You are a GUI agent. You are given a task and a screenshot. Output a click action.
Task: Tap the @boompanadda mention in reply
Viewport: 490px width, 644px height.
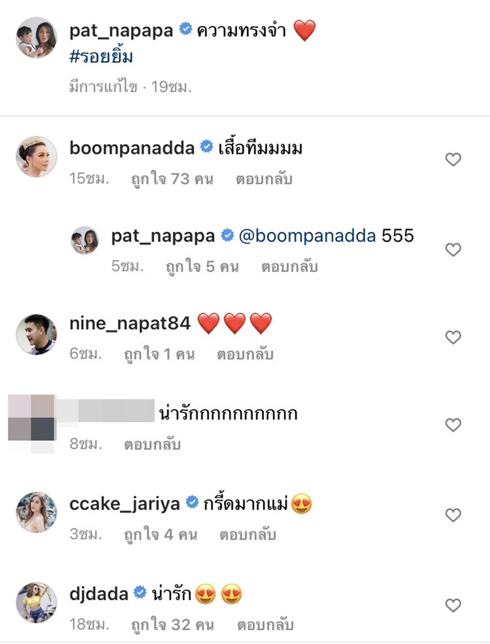(x=307, y=236)
